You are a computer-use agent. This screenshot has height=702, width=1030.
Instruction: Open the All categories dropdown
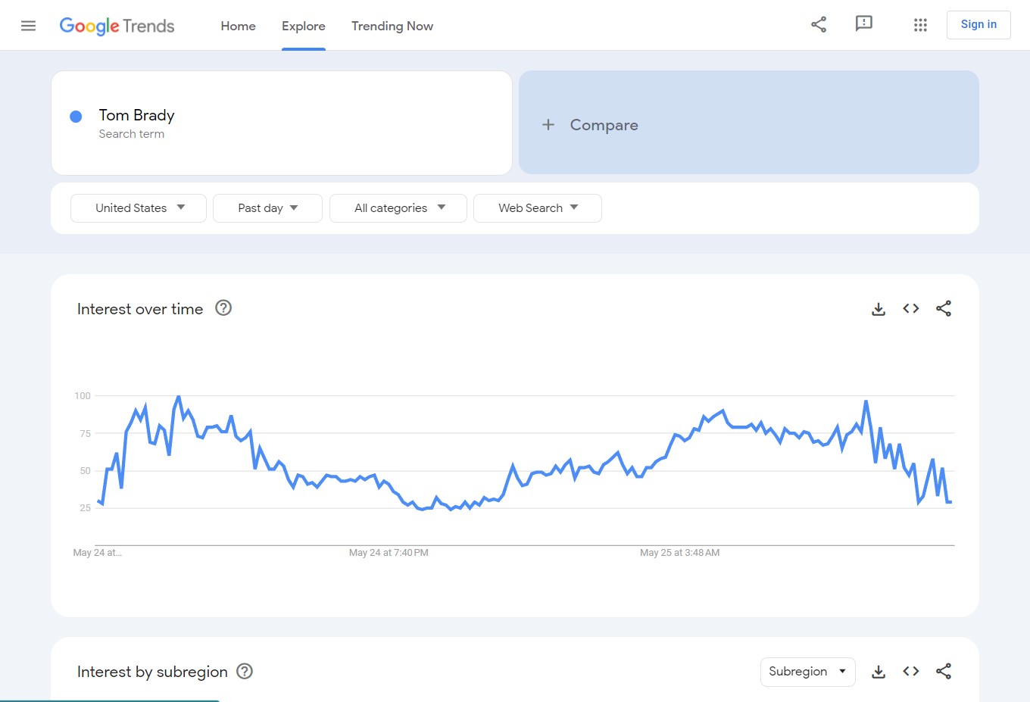398,208
